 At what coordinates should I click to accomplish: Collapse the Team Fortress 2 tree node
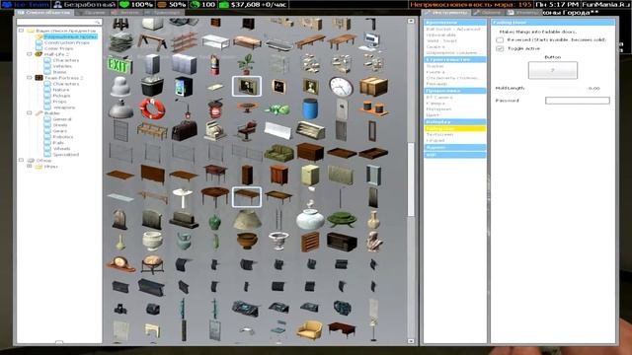point(30,77)
